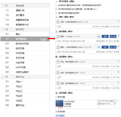Click the document icon for 地中海案例1.pdf
Viewport: 121px width, 117px height.
[x=58, y=62]
